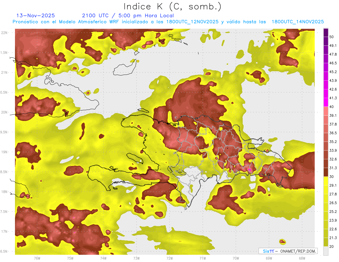Click the colorbar value "50"
Viewport: 339px width, 262px height.
click(332, 37)
